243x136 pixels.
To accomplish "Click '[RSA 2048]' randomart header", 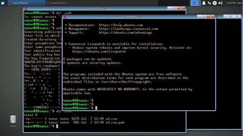I will (x=41, y=70).
